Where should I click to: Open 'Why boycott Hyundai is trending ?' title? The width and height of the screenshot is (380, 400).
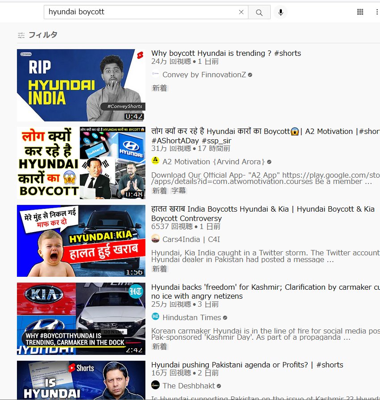226,53
